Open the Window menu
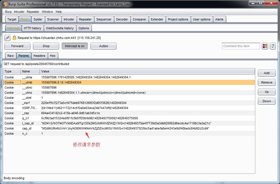The image size is (280, 184). [47, 12]
